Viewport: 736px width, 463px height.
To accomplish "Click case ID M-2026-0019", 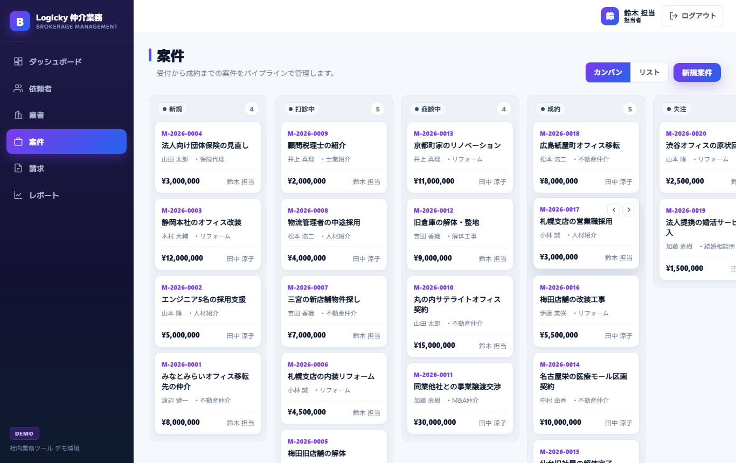I will (686, 211).
